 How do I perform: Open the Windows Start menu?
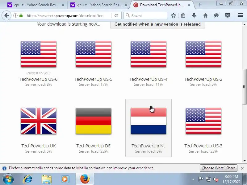click(8, 179)
